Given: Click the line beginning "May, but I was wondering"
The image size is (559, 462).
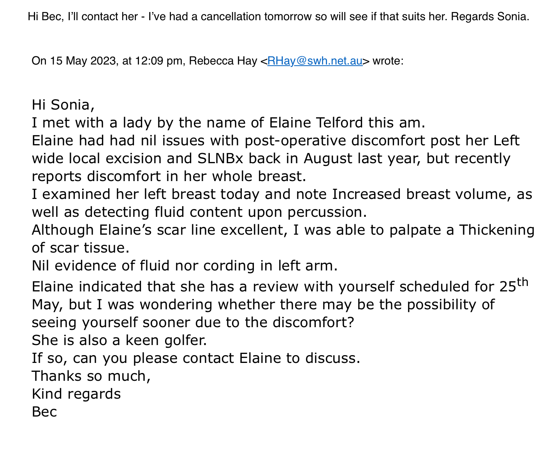Looking at the screenshot, I should [263, 304].
